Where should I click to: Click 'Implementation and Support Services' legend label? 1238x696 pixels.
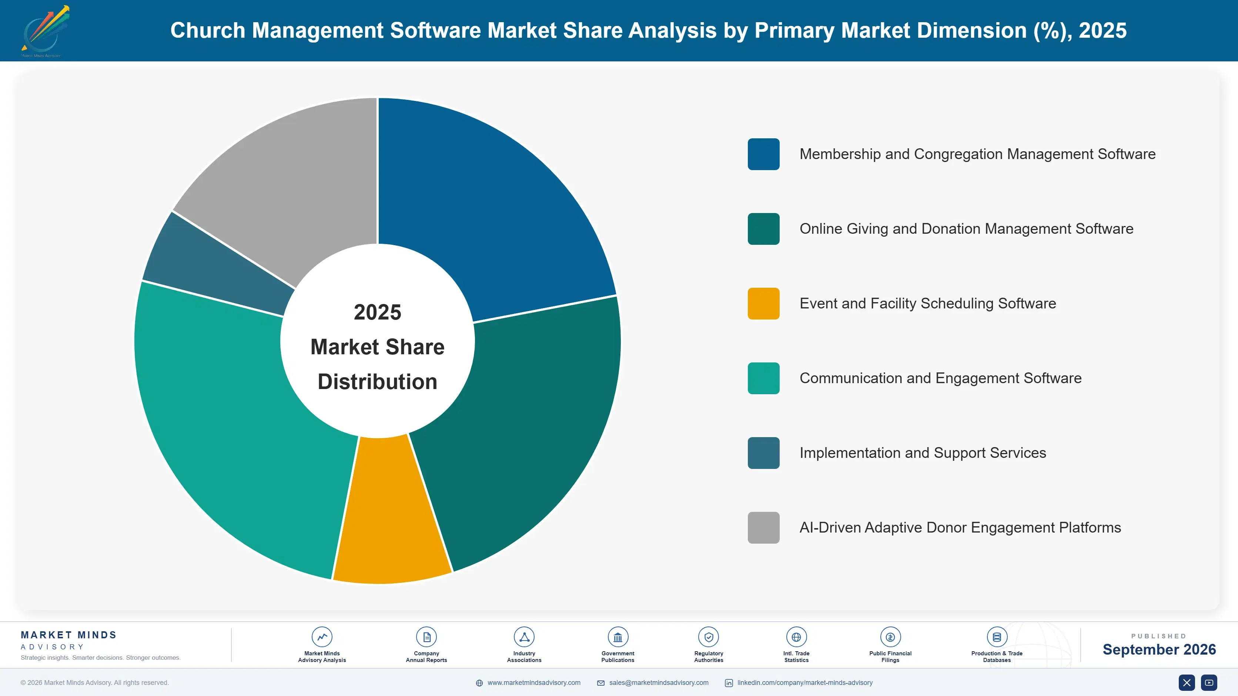[922, 453]
